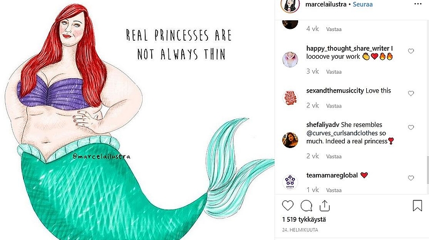View the 1 519 tykkäystä likes list
Image resolution: width=429 pixels, height=240 pixels.
pyautogui.click(x=304, y=219)
